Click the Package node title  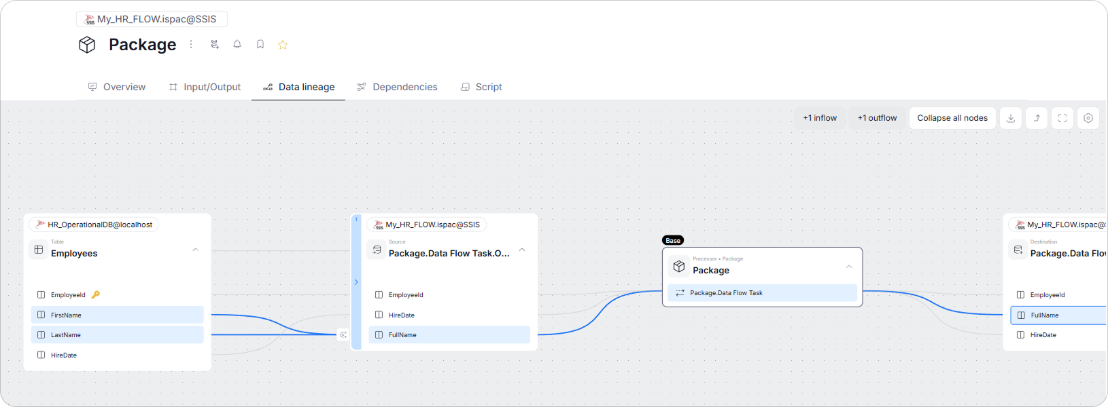(711, 270)
